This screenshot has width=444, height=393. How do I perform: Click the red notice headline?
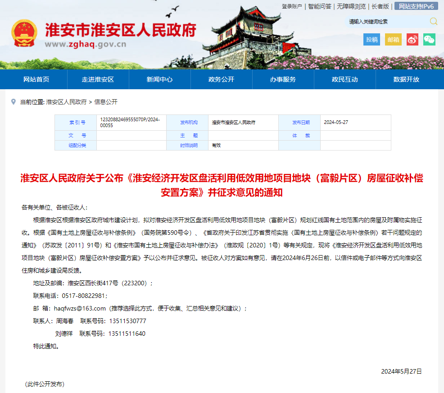click(x=222, y=185)
